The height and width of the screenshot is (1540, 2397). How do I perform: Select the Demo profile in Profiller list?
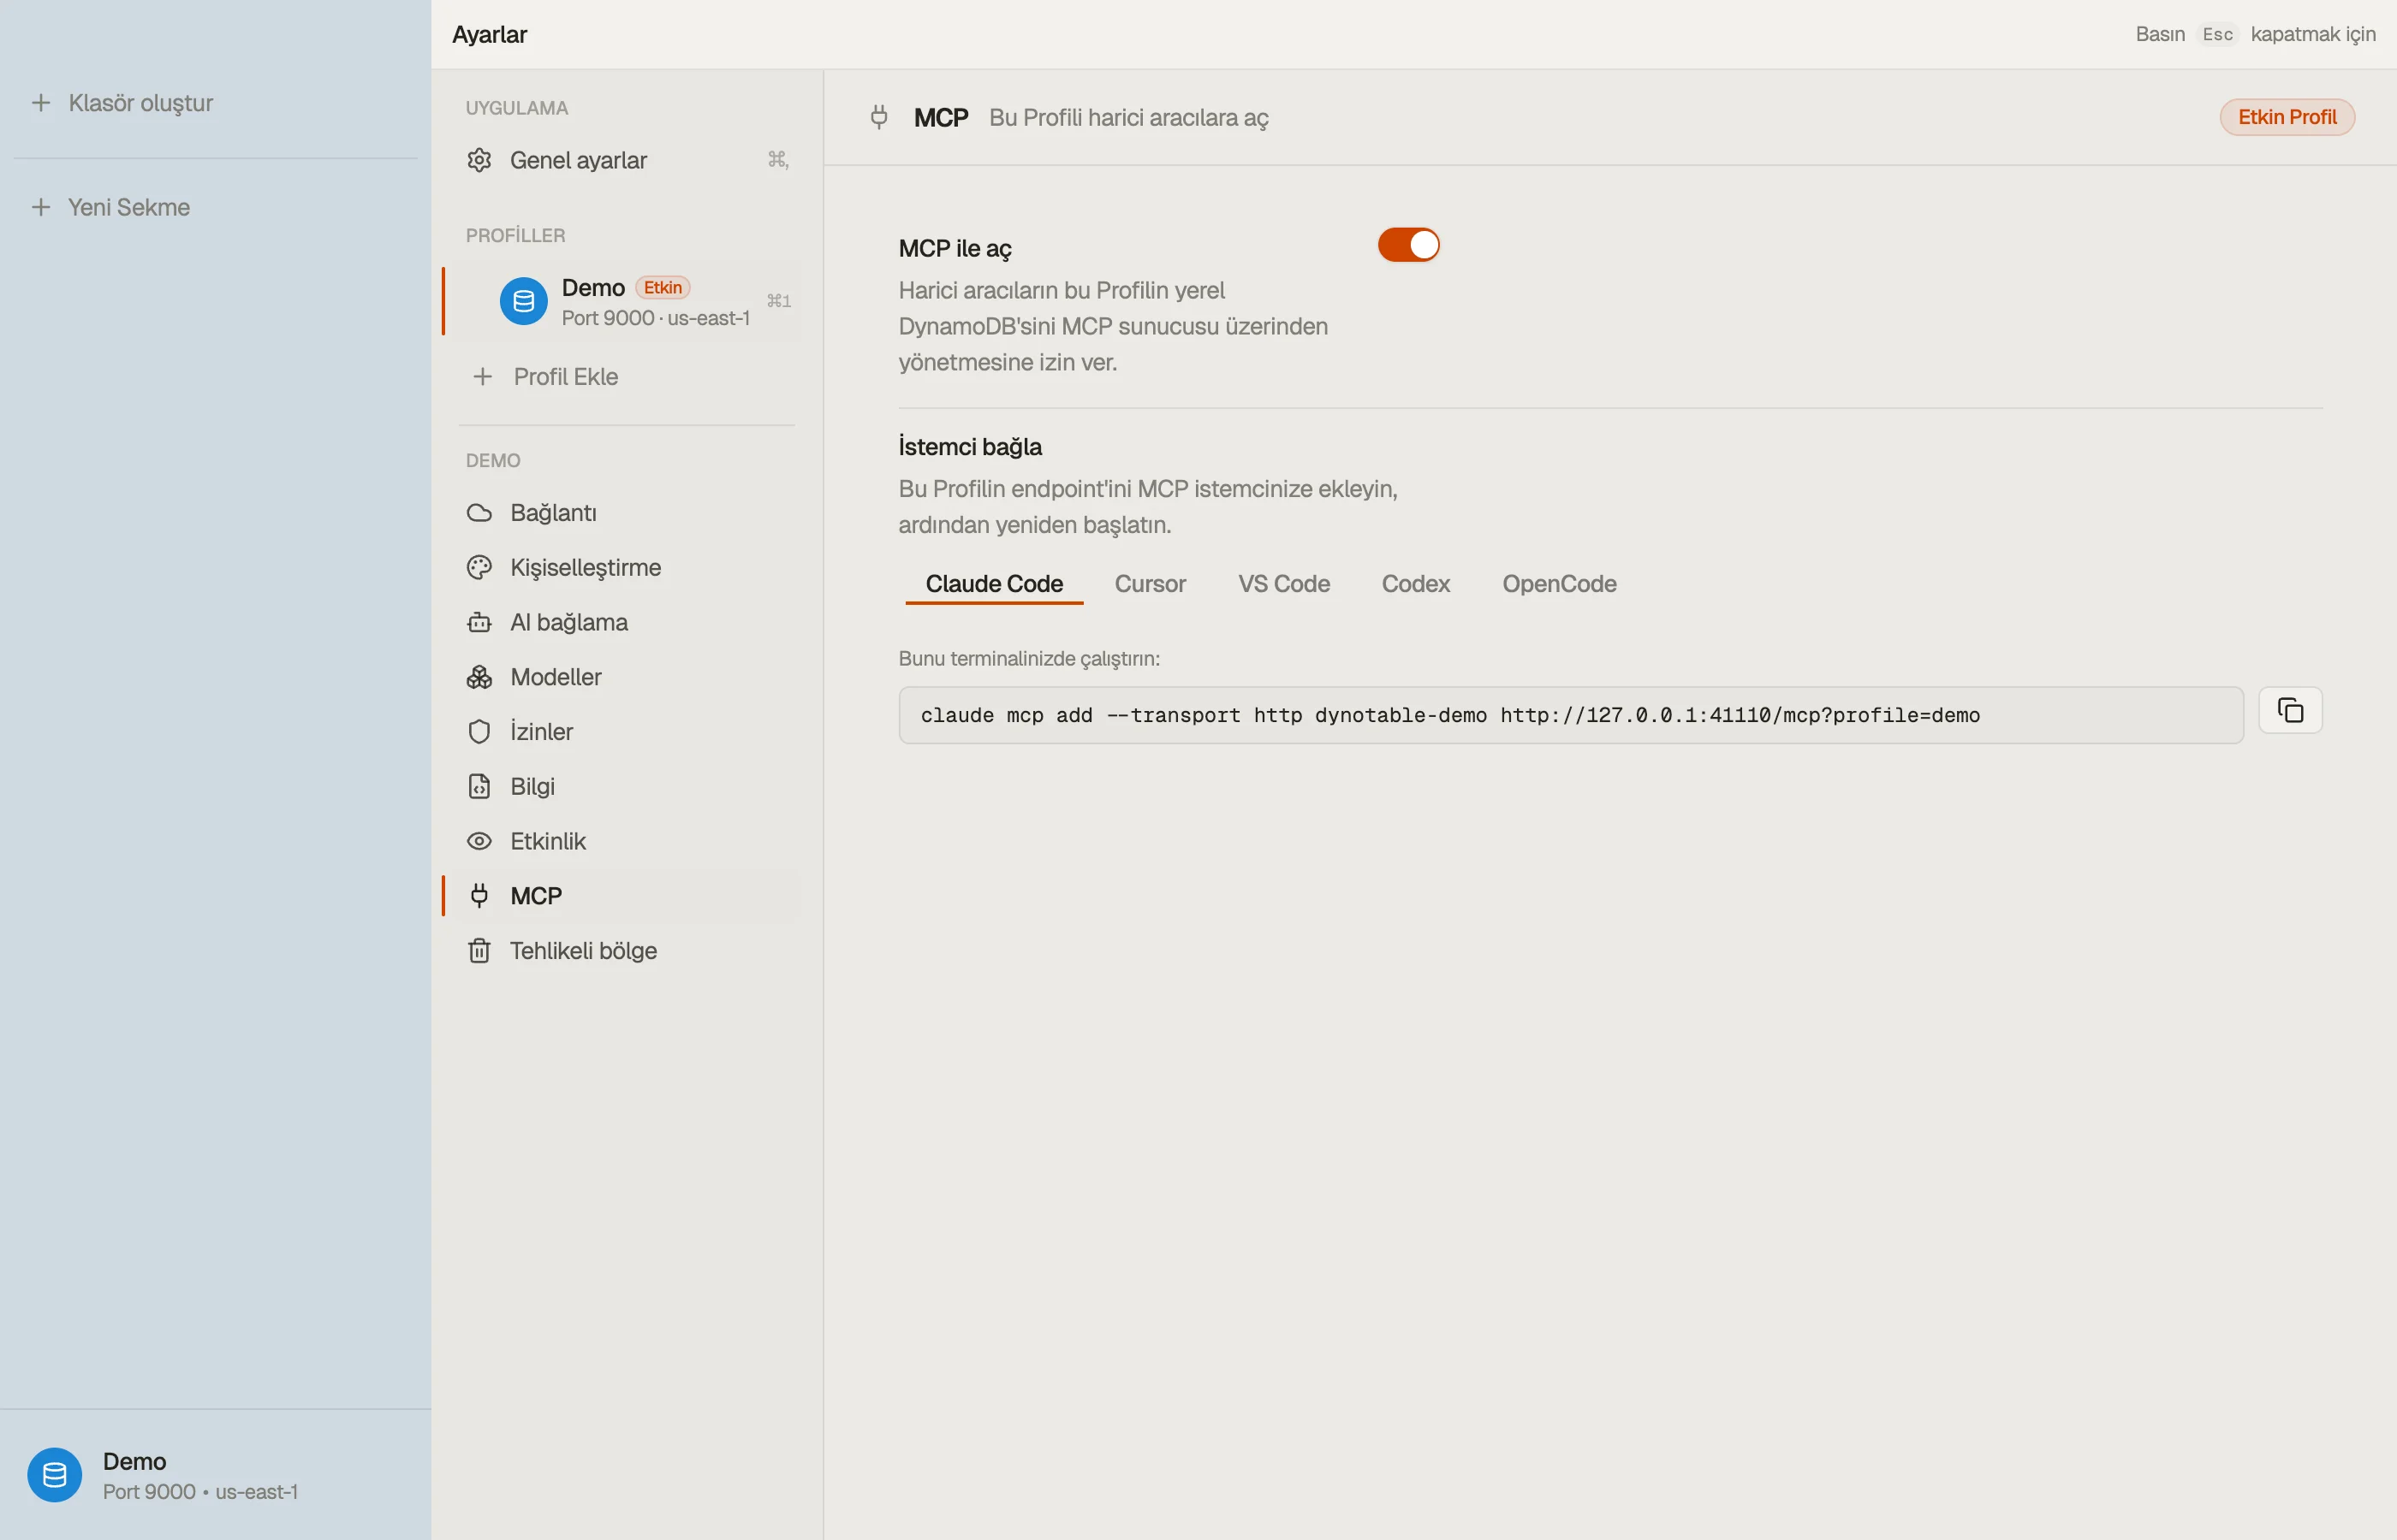tap(623, 301)
